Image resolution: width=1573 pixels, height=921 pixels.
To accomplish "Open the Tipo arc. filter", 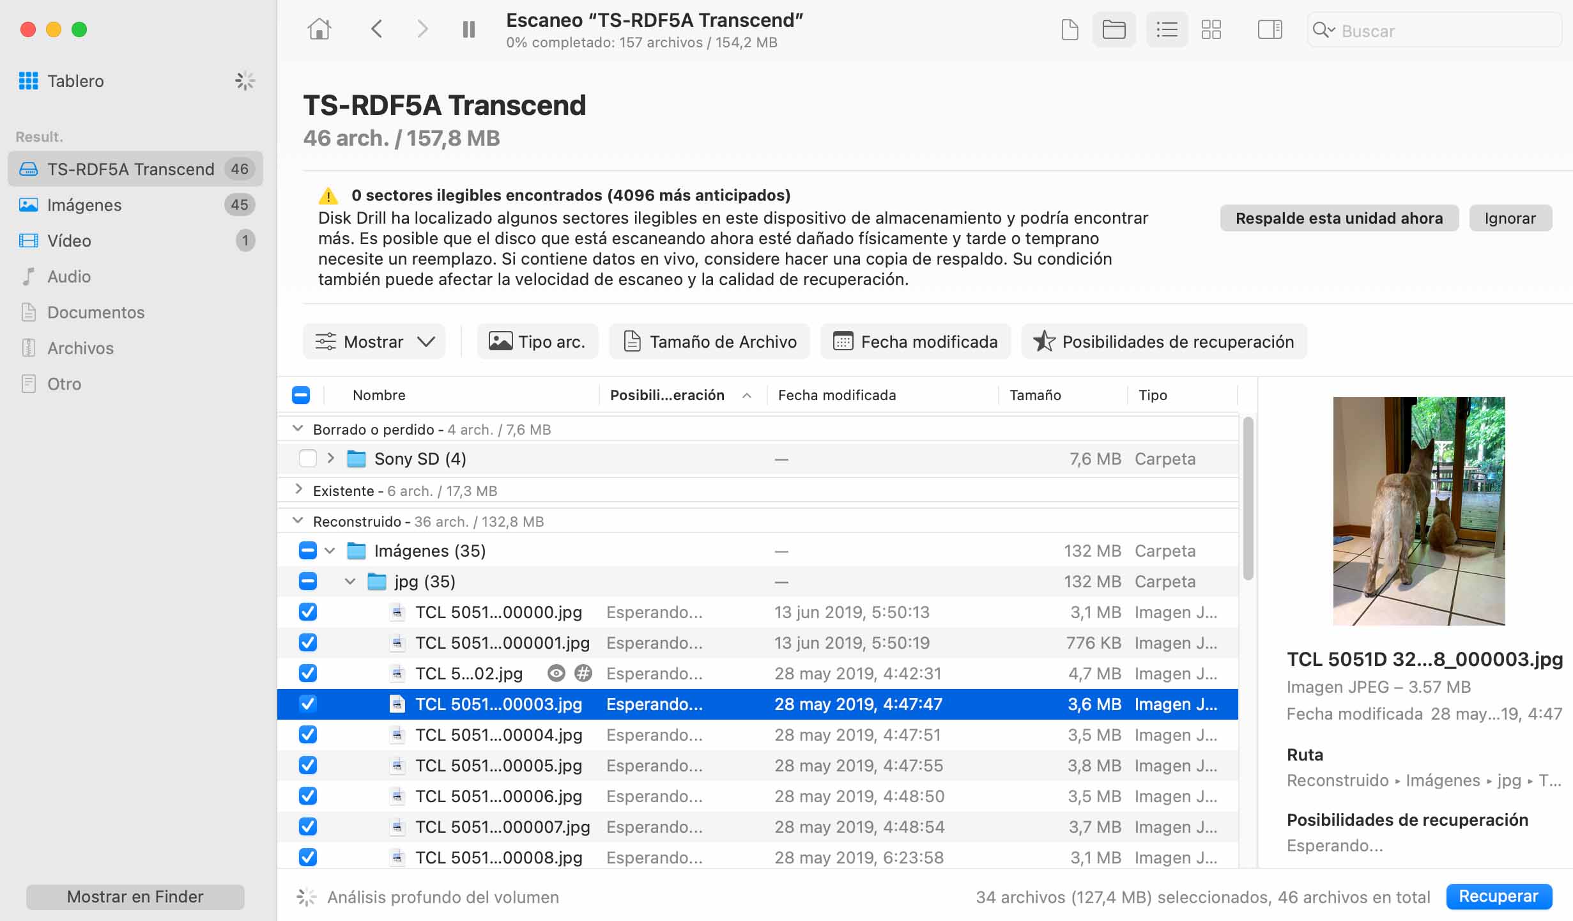I will pos(537,341).
